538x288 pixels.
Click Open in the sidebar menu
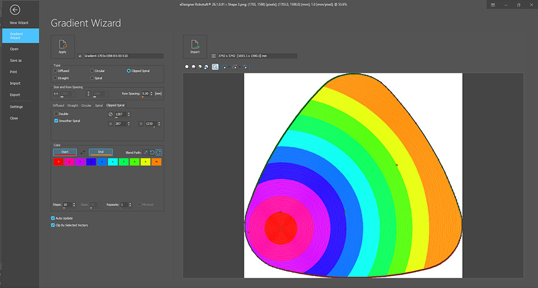tap(14, 49)
